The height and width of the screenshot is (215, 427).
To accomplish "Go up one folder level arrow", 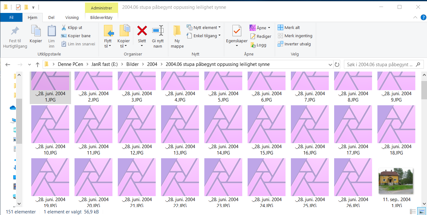I will (38, 64).
